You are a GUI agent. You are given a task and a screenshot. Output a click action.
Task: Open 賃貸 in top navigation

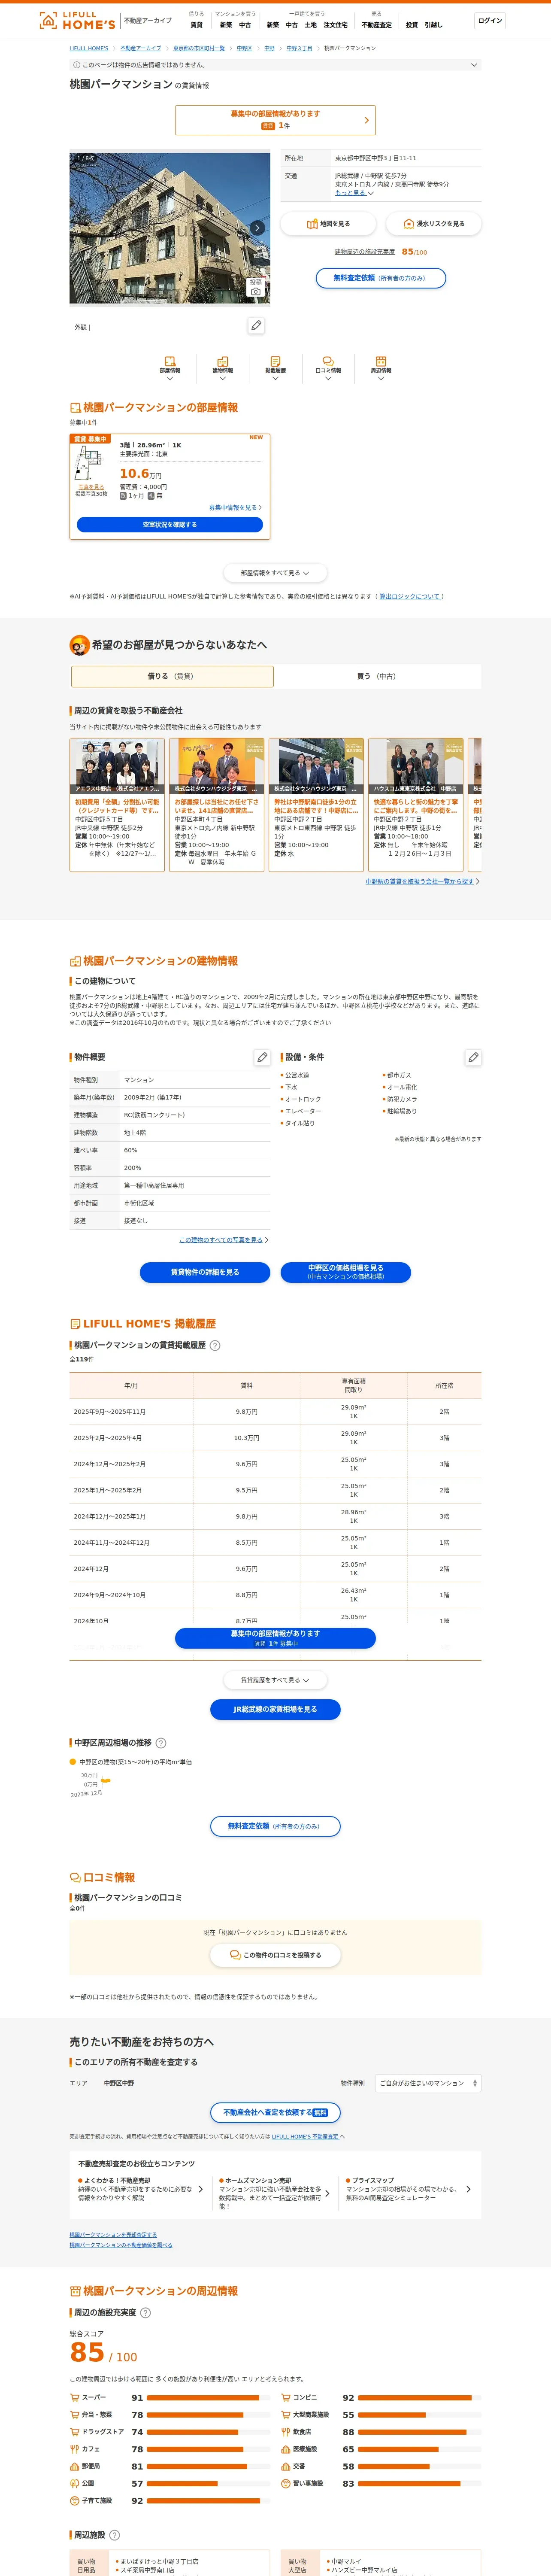tap(196, 25)
